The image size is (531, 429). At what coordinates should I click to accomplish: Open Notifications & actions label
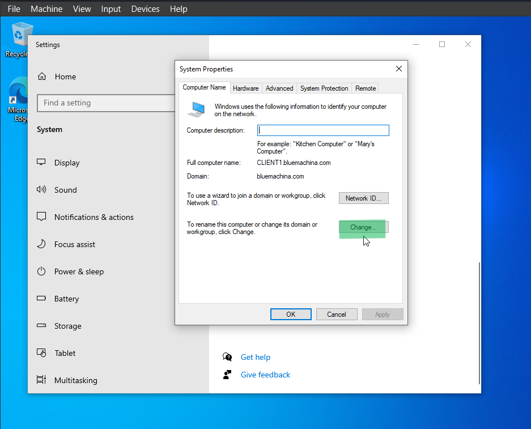tap(94, 217)
